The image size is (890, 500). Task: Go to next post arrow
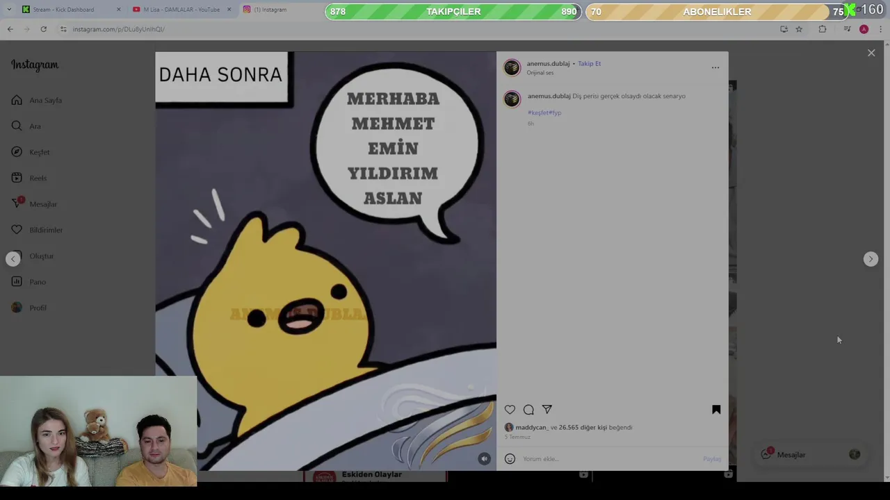pyautogui.click(x=871, y=259)
